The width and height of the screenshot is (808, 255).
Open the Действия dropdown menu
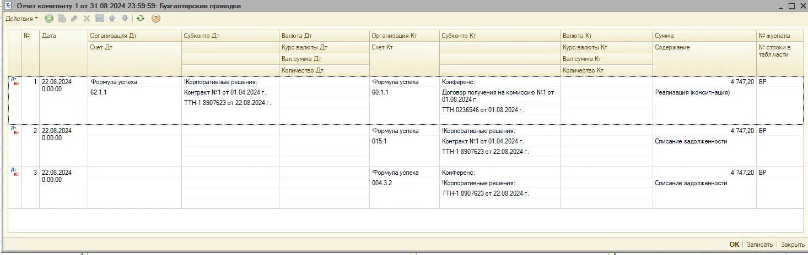[22, 19]
